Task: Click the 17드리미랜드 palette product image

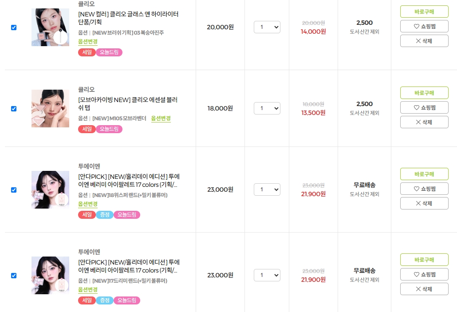Action: click(x=50, y=275)
